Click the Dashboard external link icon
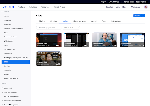Image resolution: width=150 pixels, height=106 pixels. [x=3, y=88]
